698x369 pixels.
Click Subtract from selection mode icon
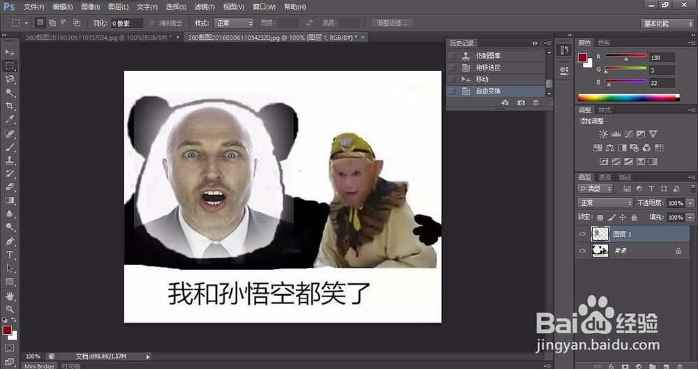64,23
